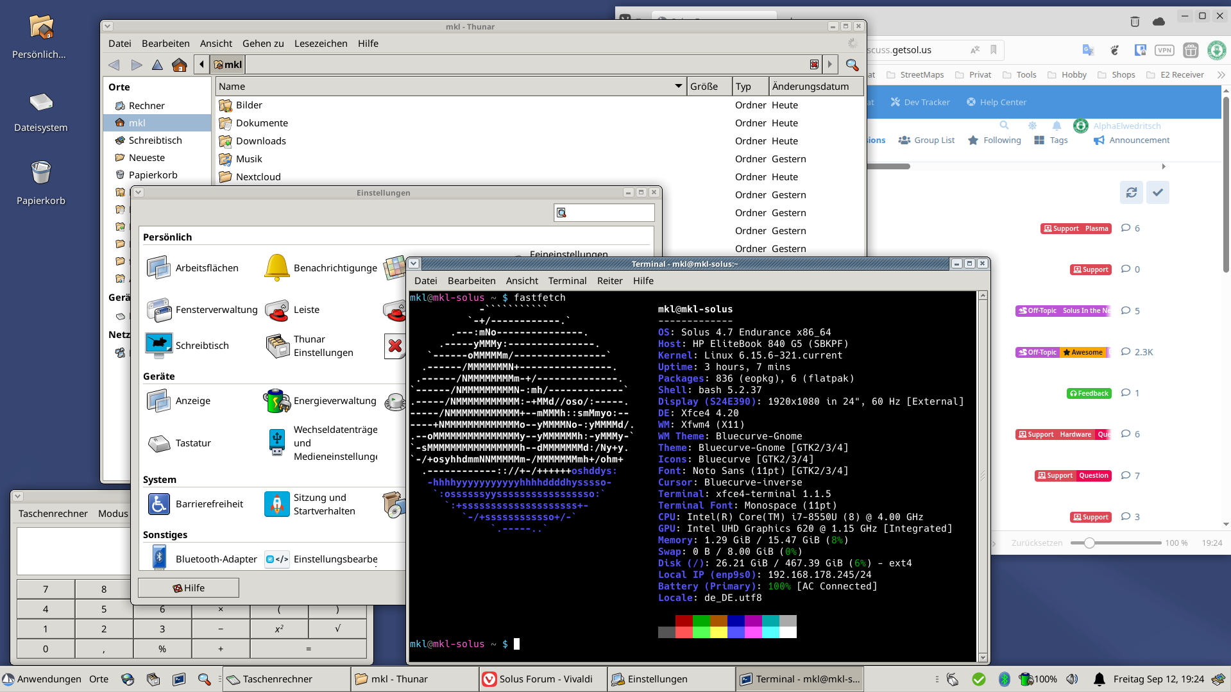Click Following link in forum
This screenshot has width=1231, height=692.
coord(994,140)
